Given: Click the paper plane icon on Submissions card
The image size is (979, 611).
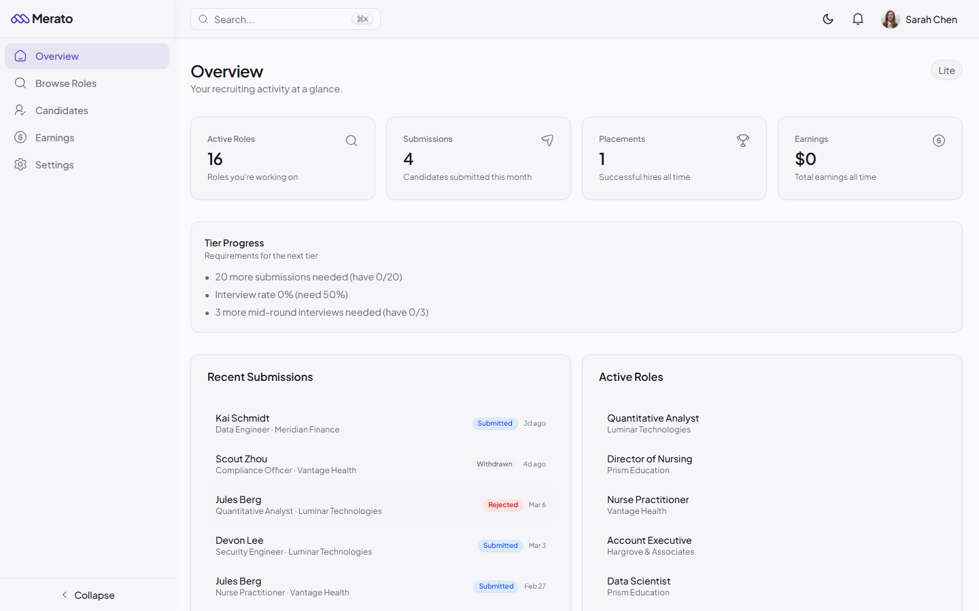Looking at the screenshot, I should 547,141.
